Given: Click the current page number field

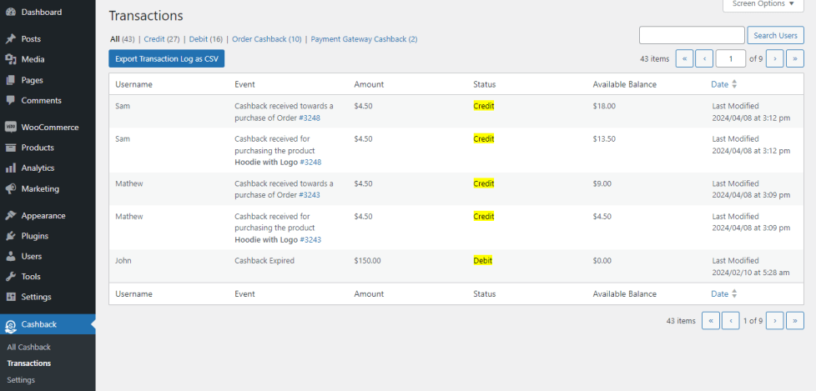Looking at the screenshot, I should click(731, 58).
